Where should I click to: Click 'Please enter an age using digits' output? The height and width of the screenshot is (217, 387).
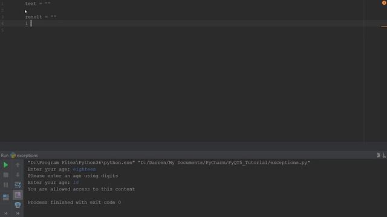pos(73,175)
